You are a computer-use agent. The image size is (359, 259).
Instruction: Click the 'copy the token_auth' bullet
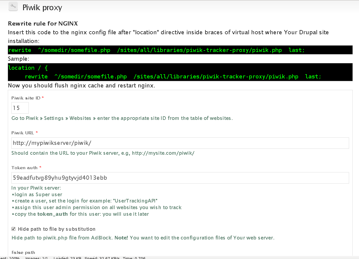coord(80,214)
